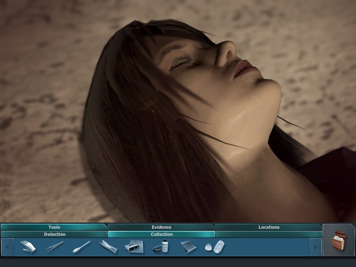Select the Collection tools sub-tab

click(x=162, y=235)
